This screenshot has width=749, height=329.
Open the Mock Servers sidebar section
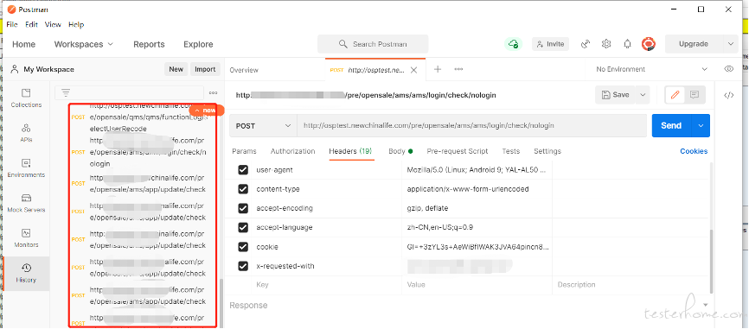[26, 203]
